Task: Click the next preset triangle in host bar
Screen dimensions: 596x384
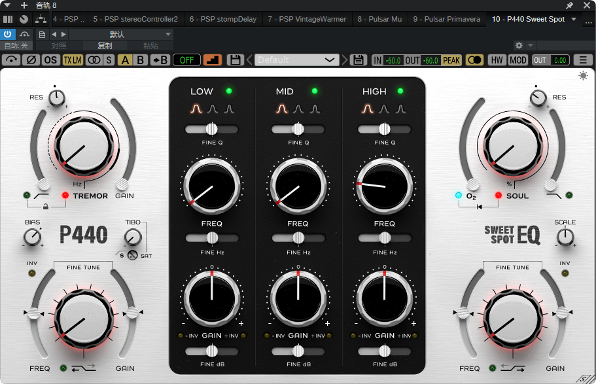Action: click(x=63, y=34)
